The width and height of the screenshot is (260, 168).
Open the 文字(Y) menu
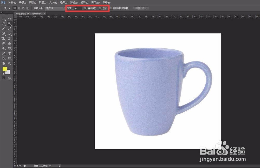[53, 3]
